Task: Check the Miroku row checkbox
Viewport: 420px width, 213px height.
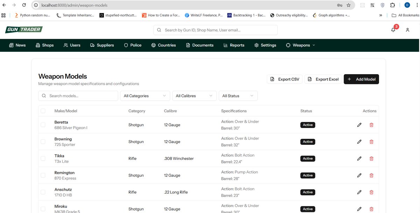Action: click(43, 209)
